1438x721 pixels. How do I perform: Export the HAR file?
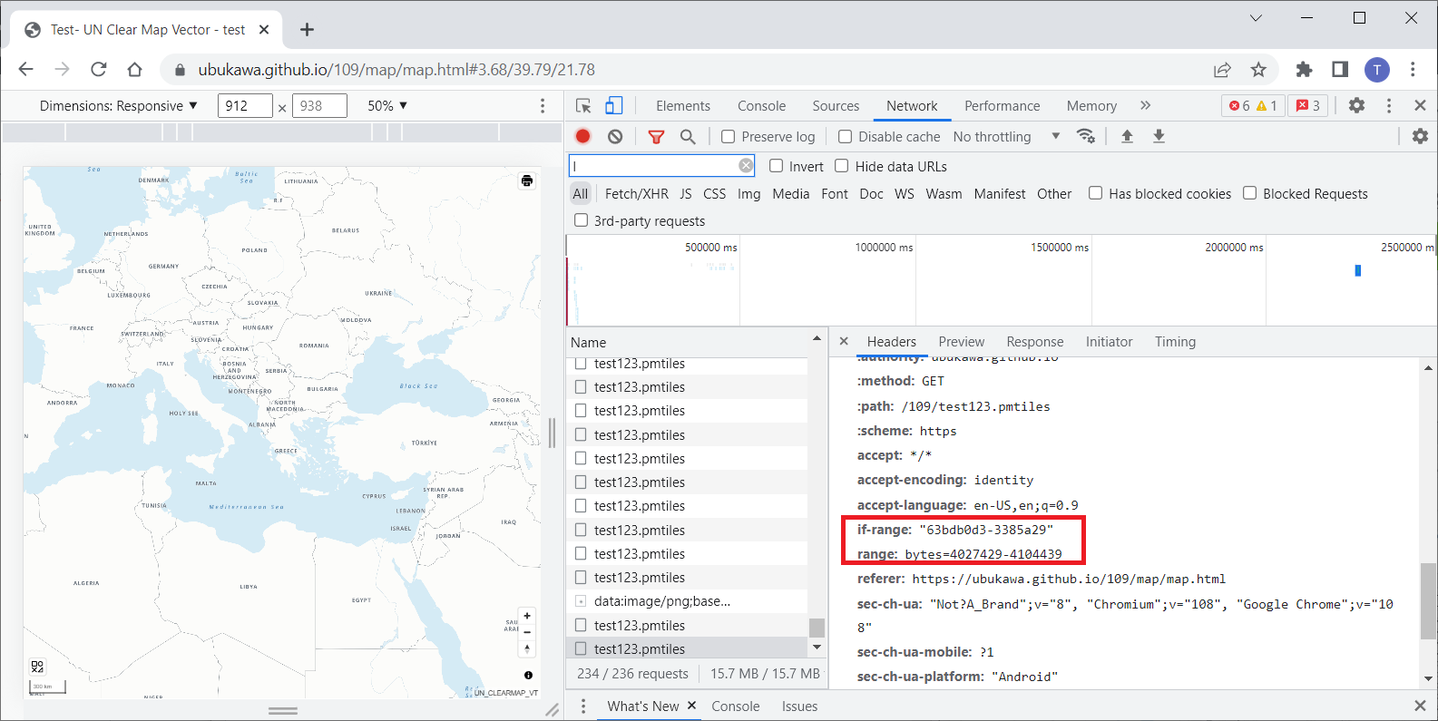(x=1159, y=136)
